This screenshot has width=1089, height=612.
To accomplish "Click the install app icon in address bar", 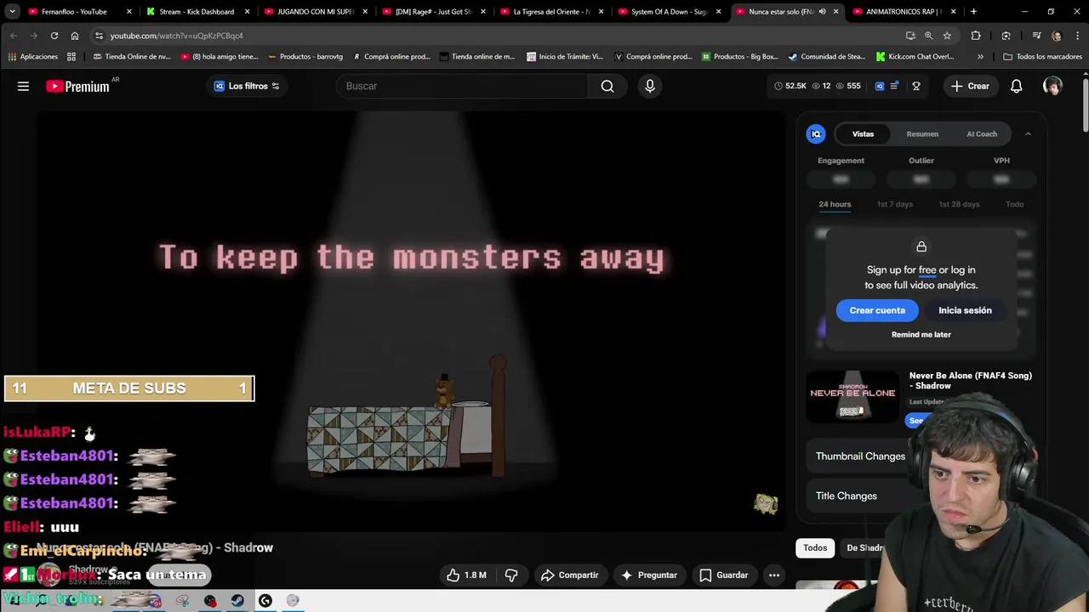I will 910,36.
